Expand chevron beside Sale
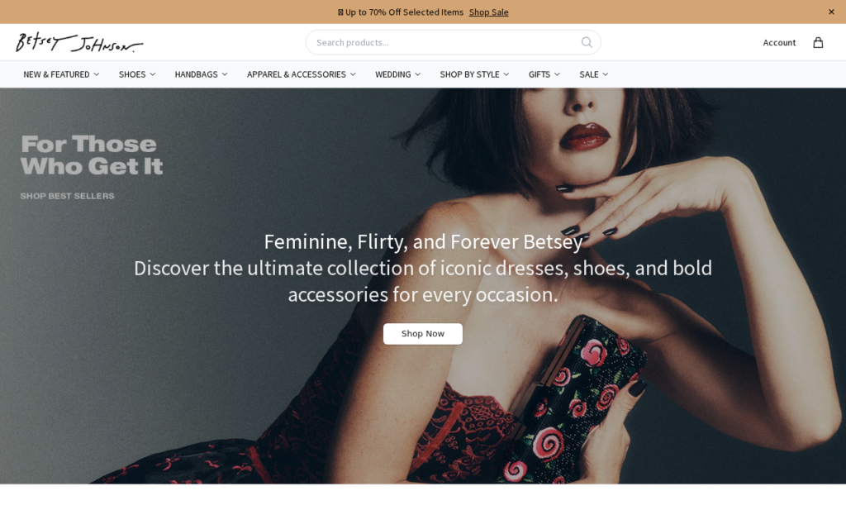This screenshot has width=846, height=529. pyautogui.click(x=606, y=74)
